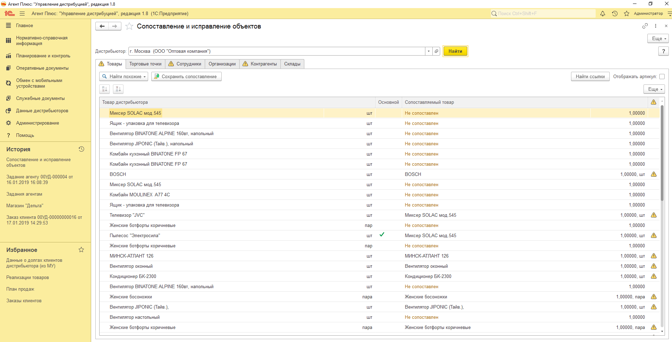Click the yellow Найти button
Viewport: 672px width, 342px height.
(455, 51)
